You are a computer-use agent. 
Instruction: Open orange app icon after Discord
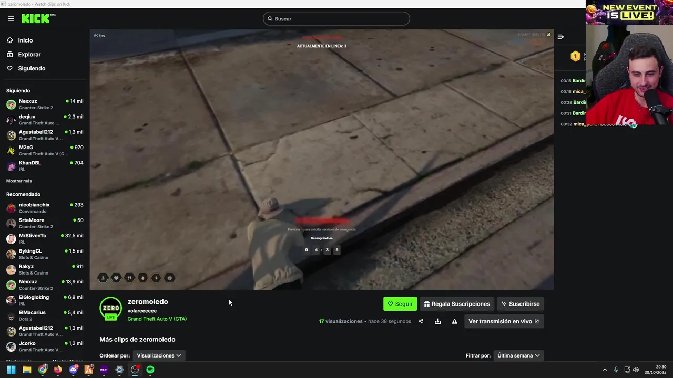tap(88, 370)
